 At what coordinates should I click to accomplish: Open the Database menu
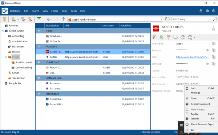(15, 11)
